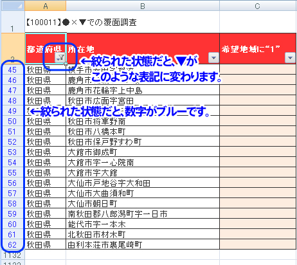Select row header 51
Image resolution: width=297 pixels, height=265 pixels.
pos(12,131)
